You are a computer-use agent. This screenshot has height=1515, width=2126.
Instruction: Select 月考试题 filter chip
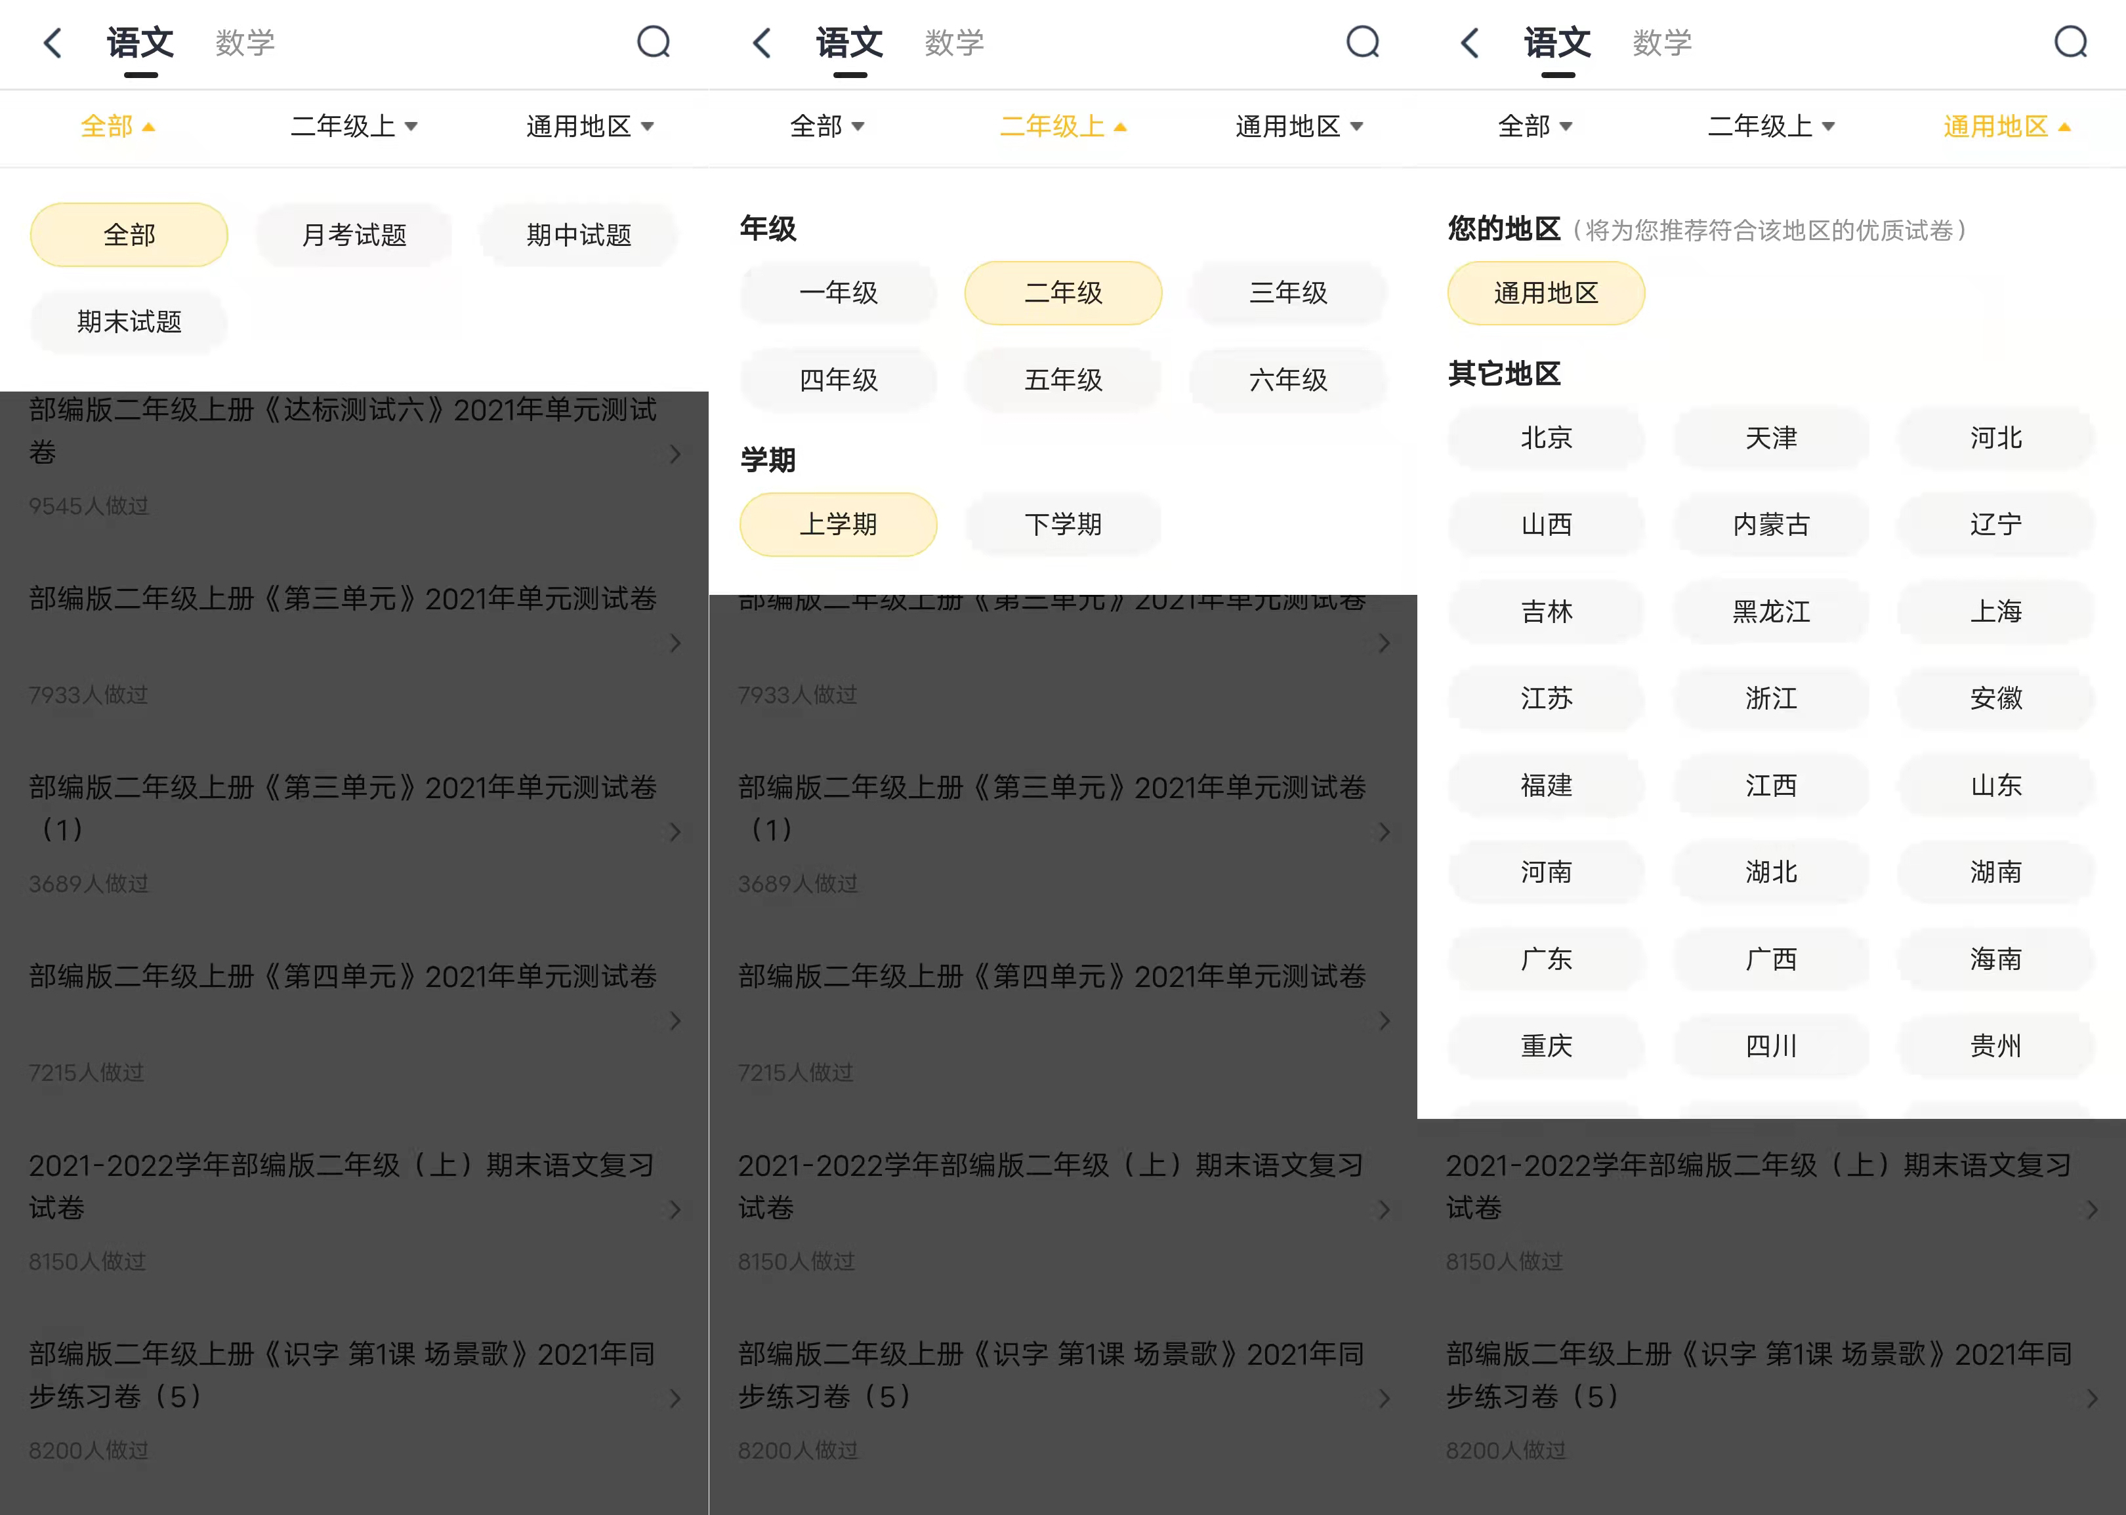[x=354, y=235]
